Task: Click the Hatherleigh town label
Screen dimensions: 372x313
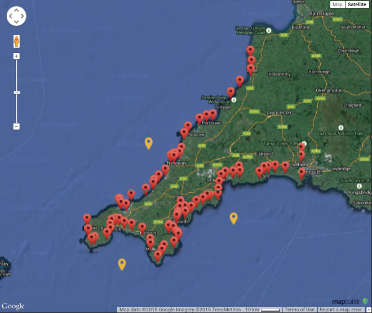Action: [320, 72]
